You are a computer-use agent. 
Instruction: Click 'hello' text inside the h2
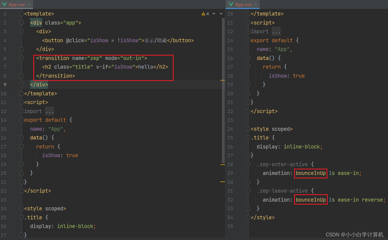pos(146,67)
